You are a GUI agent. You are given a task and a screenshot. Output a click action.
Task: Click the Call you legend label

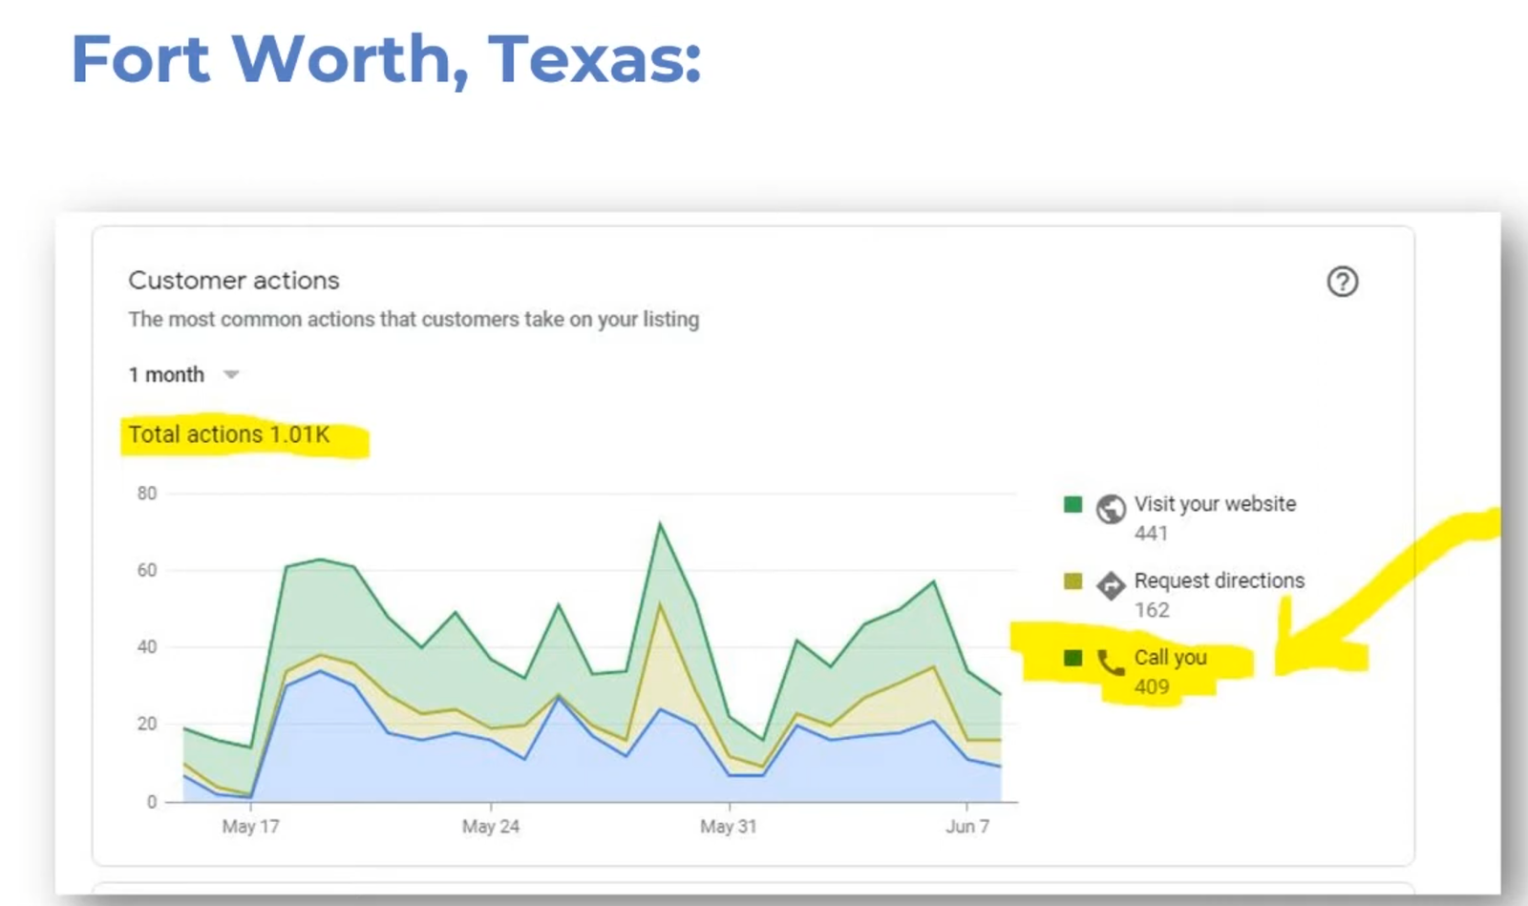[x=1170, y=658]
